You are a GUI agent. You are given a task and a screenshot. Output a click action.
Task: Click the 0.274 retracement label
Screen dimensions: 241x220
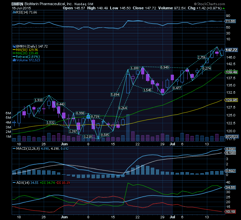(207, 68)
